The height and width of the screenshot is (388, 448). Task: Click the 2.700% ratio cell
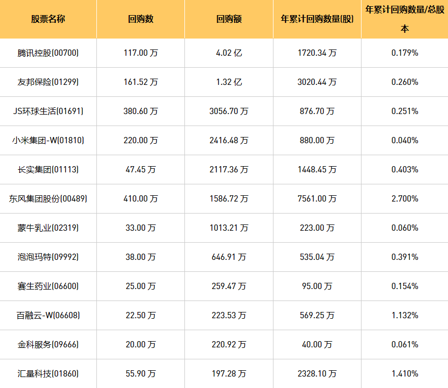pos(405,198)
